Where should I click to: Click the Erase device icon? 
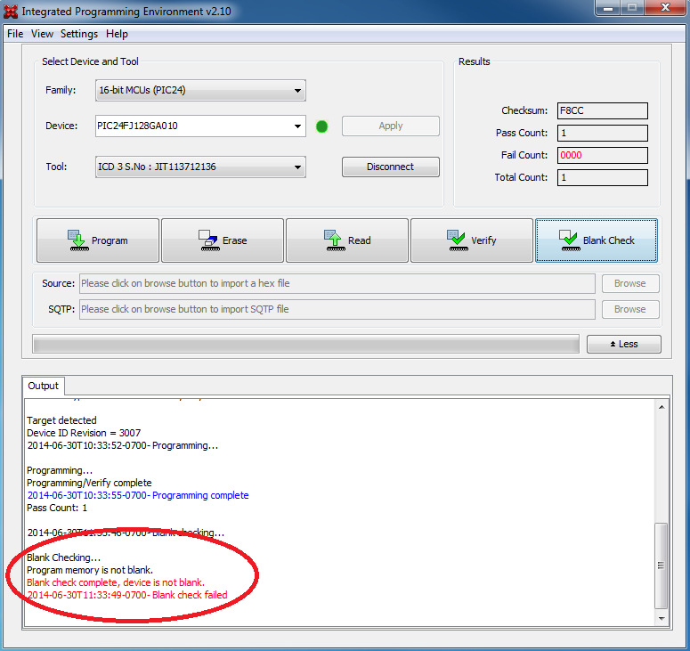point(207,240)
